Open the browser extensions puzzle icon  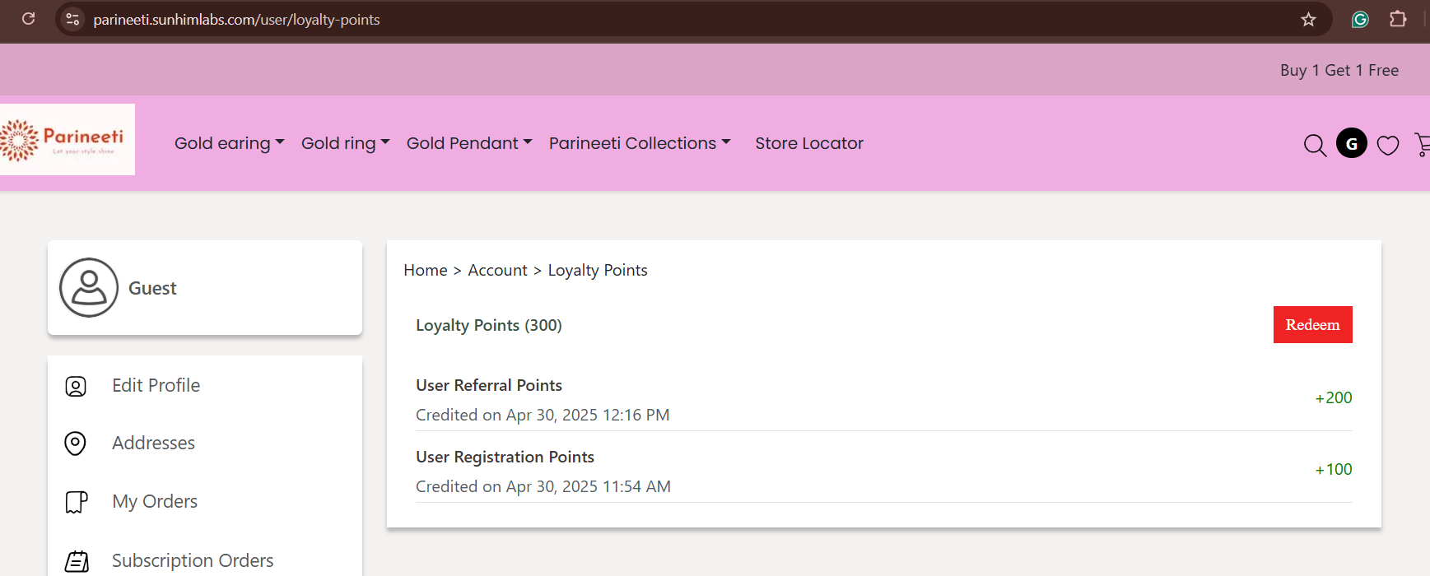(1398, 19)
